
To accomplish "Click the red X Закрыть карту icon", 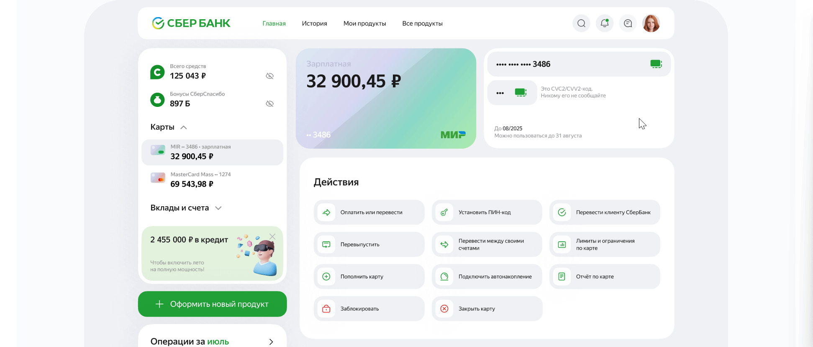I will 444,309.
